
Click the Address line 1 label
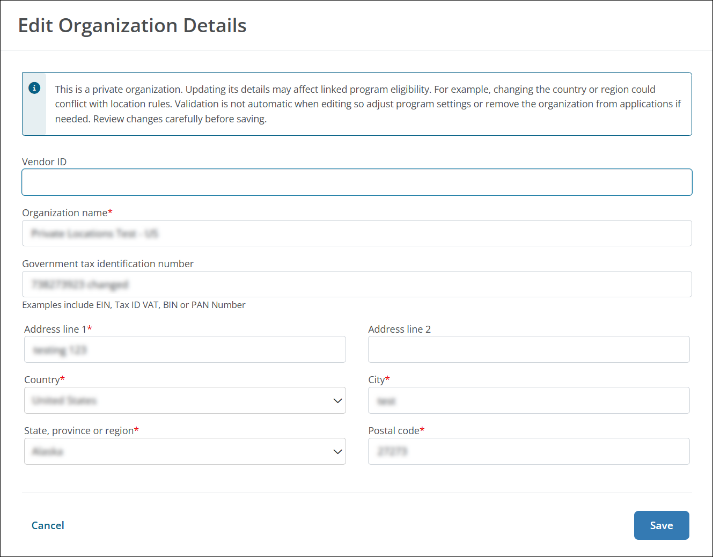(55, 328)
